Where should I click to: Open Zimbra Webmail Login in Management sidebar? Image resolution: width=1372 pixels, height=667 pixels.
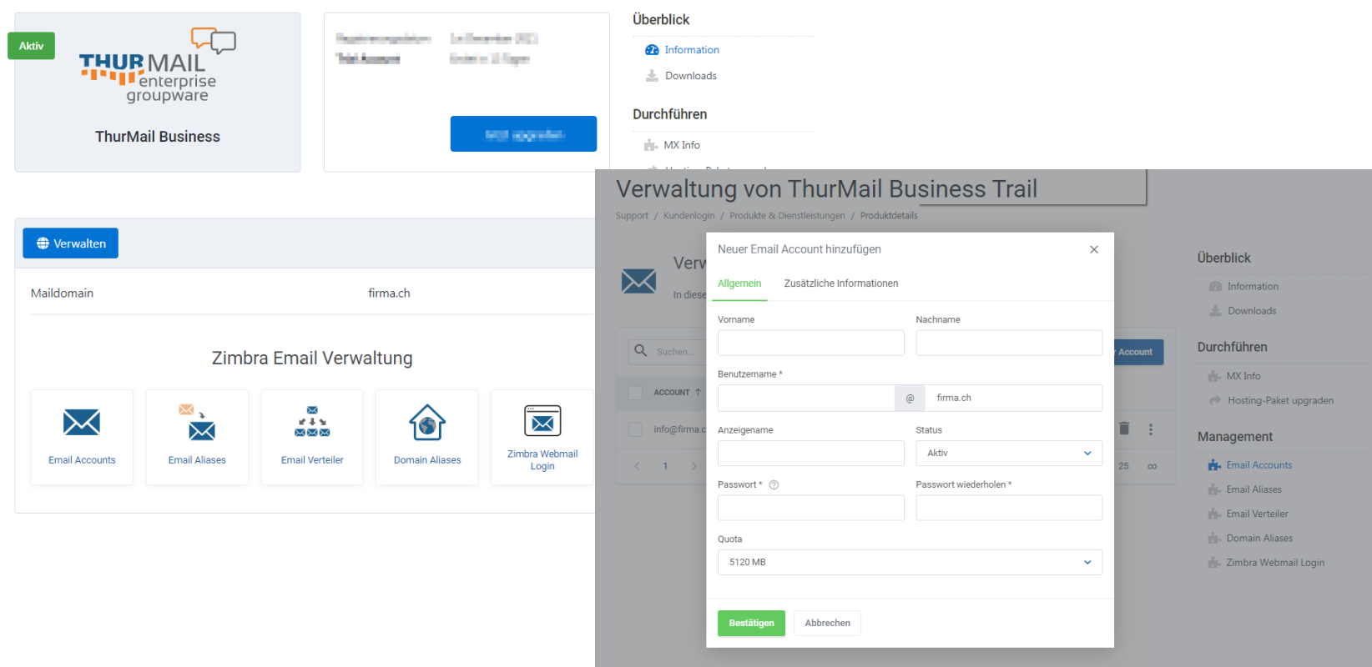click(x=1275, y=563)
